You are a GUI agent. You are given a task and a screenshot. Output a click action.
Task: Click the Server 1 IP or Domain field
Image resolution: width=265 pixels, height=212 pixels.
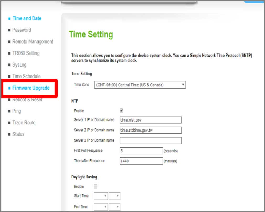150,120
